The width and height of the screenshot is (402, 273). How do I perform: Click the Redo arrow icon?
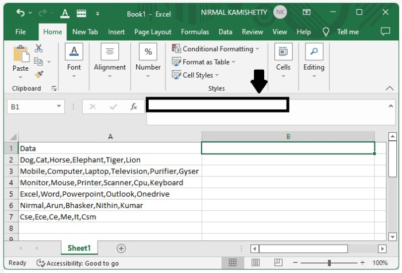coord(42,13)
